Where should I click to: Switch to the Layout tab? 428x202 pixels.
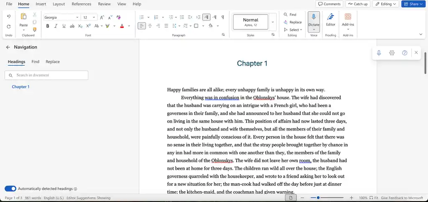(x=59, y=4)
